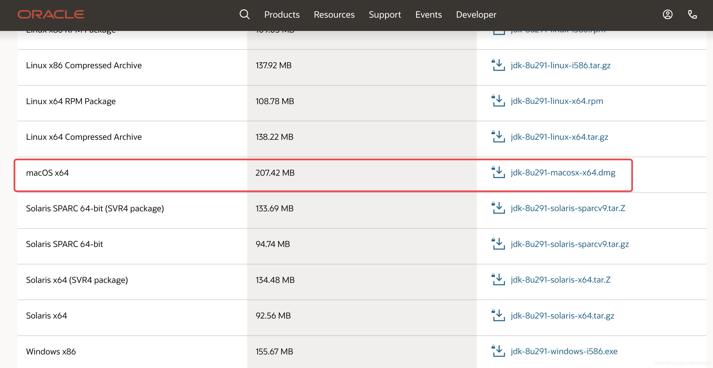Click the Oracle logo
This screenshot has height=368, width=713.
pos(51,14)
